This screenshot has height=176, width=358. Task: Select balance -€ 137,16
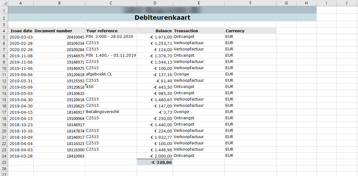[x=155, y=75]
